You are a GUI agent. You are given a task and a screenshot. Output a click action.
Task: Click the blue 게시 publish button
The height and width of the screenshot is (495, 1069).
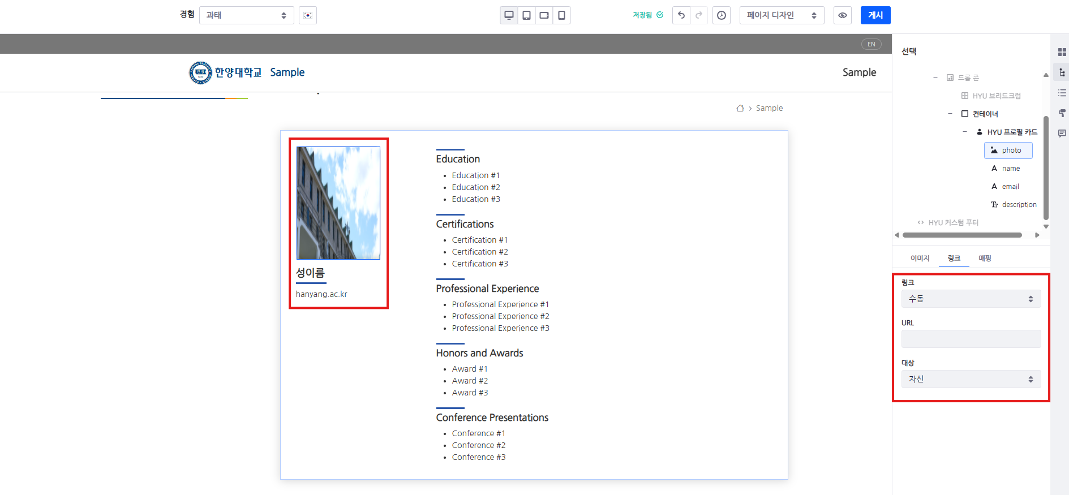pyautogui.click(x=875, y=15)
